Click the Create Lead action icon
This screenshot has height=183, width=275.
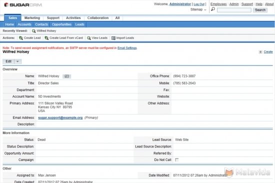pyautogui.click(x=21, y=38)
